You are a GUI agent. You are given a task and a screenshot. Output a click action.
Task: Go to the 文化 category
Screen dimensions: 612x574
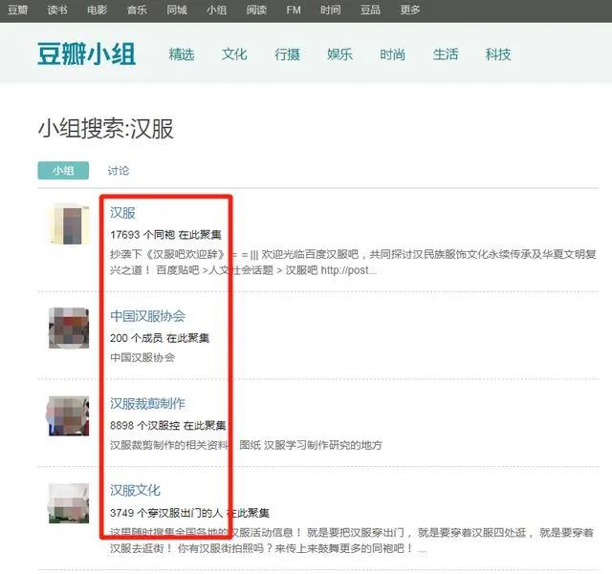pyautogui.click(x=234, y=54)
